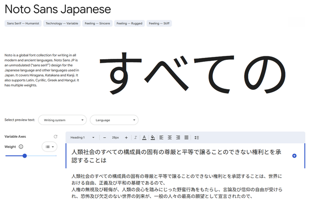Open Heading 1 style dropdown
The width and height of the screenshot is (314, 200).
coord(82,138)
